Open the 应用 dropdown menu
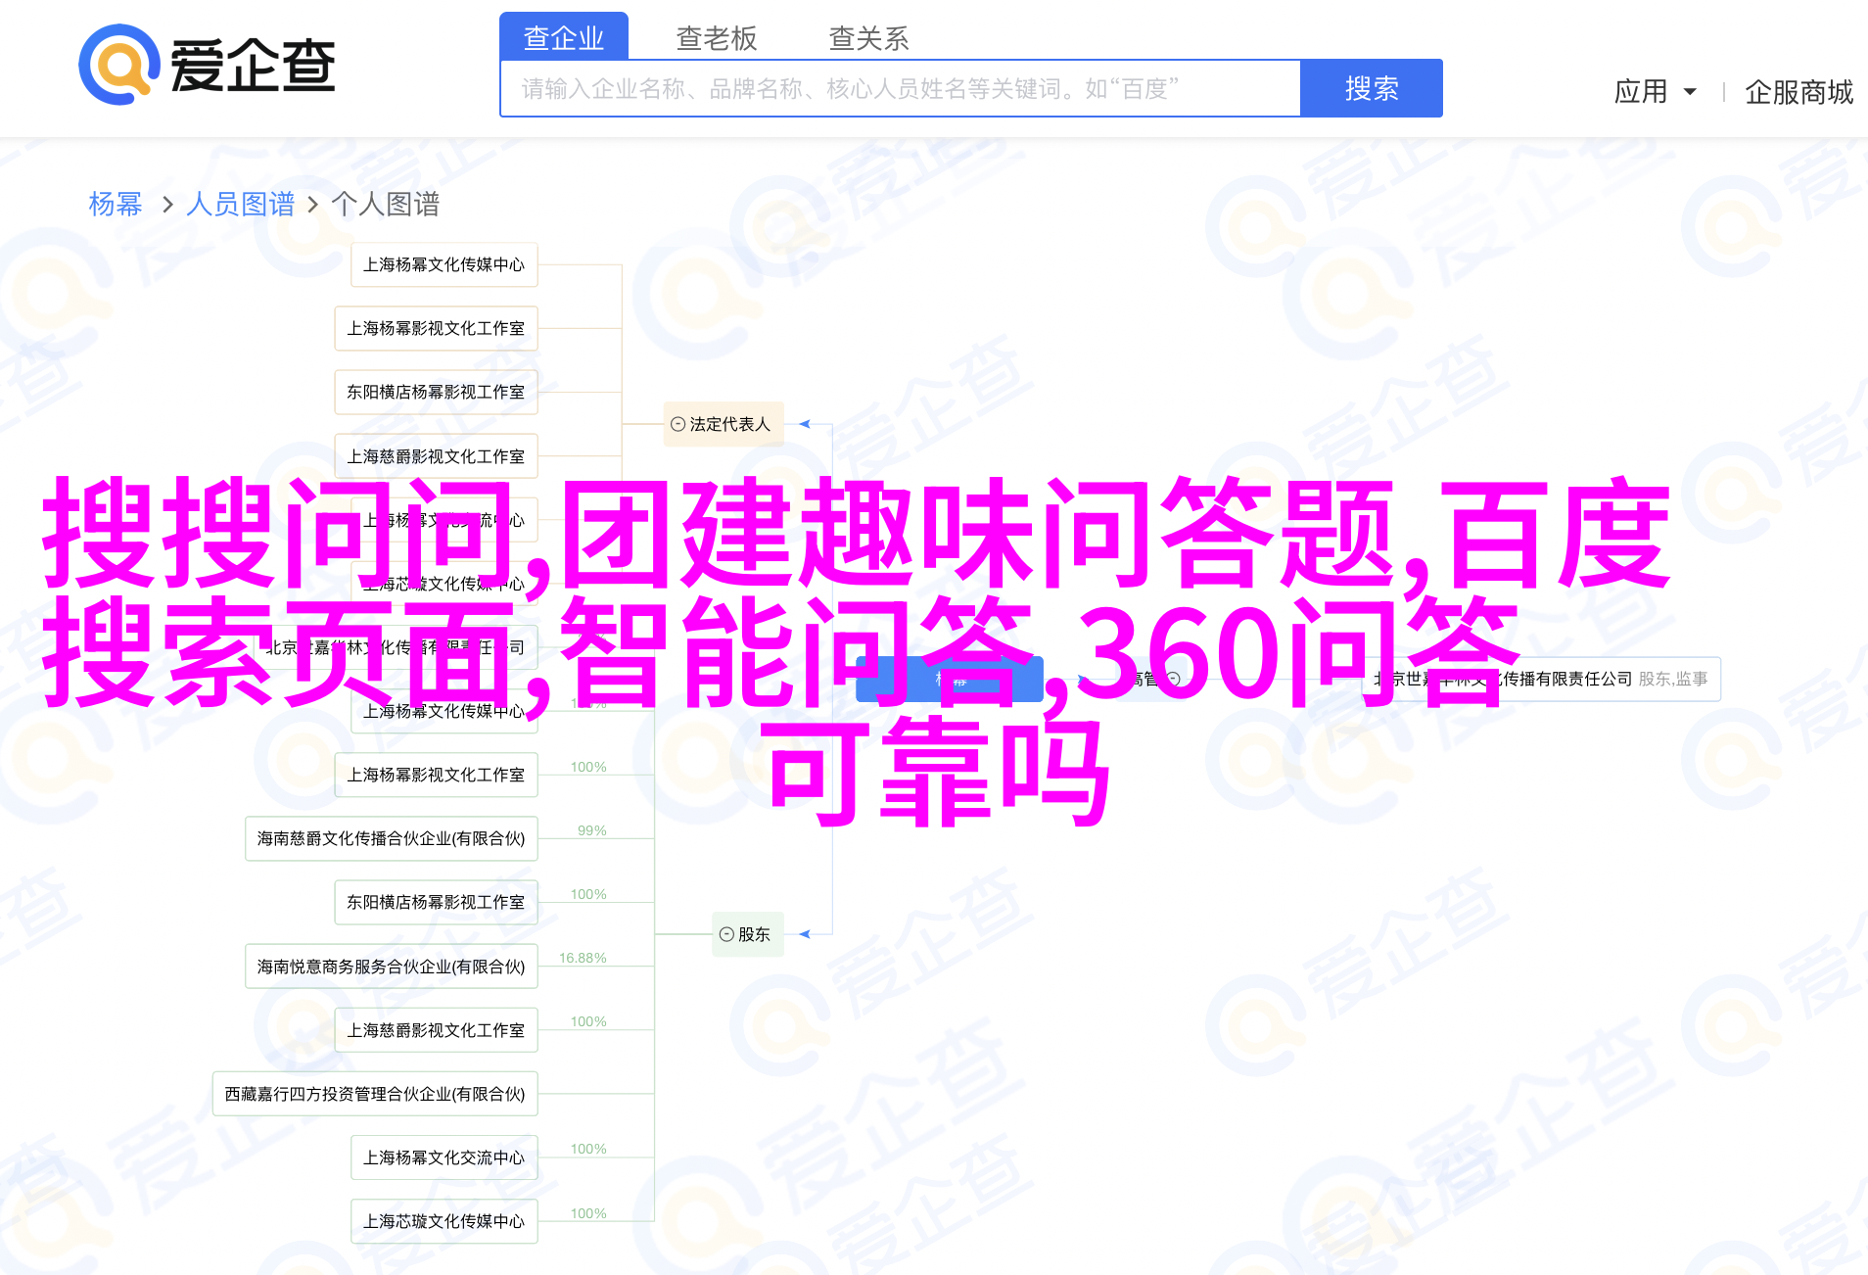 pos(1655,92)
